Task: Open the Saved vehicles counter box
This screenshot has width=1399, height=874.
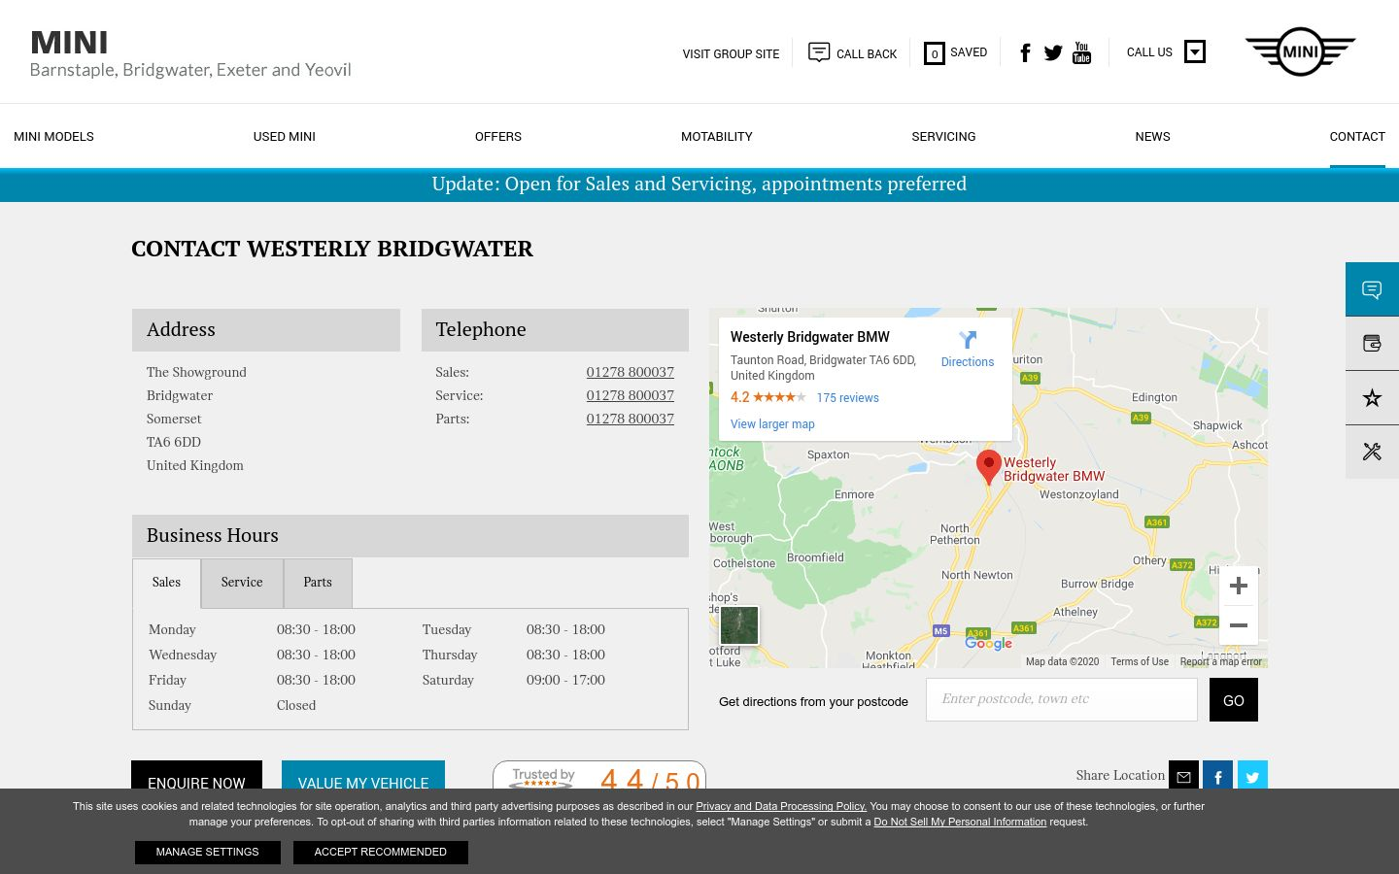Action: coord(934,53)
